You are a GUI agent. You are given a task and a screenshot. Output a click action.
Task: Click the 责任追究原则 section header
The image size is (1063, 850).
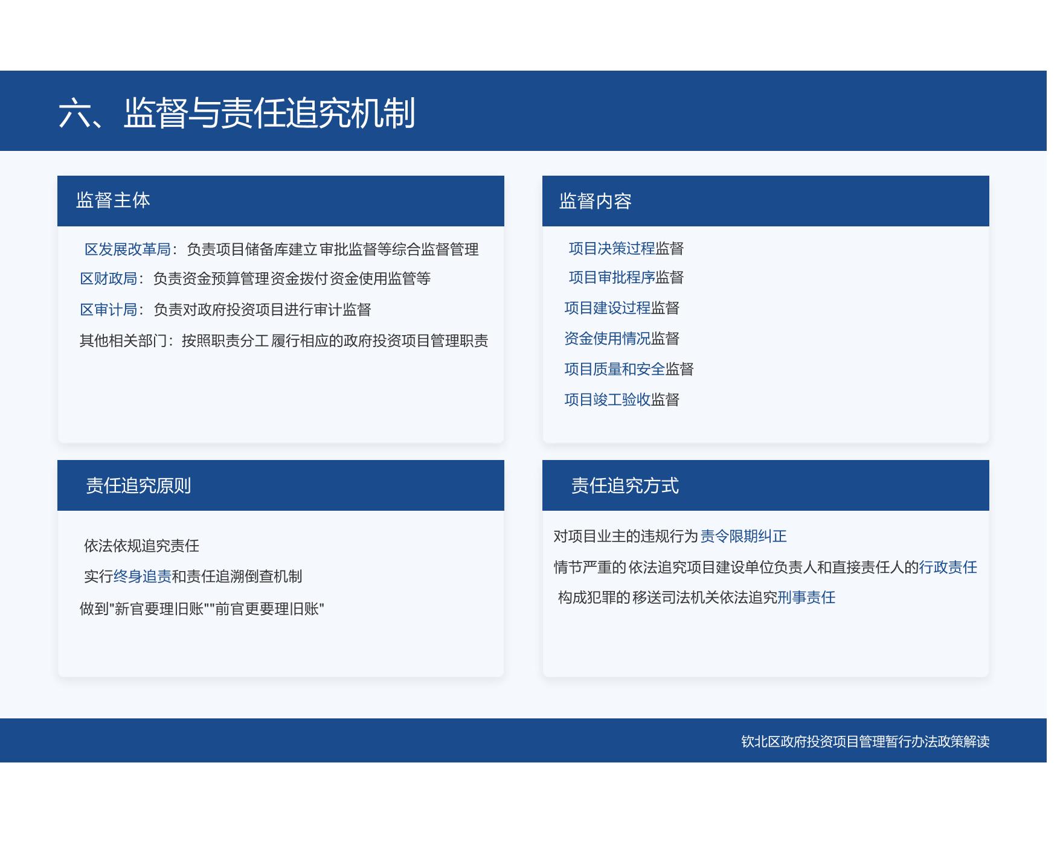pyautogui.click(x=138, y=485)
